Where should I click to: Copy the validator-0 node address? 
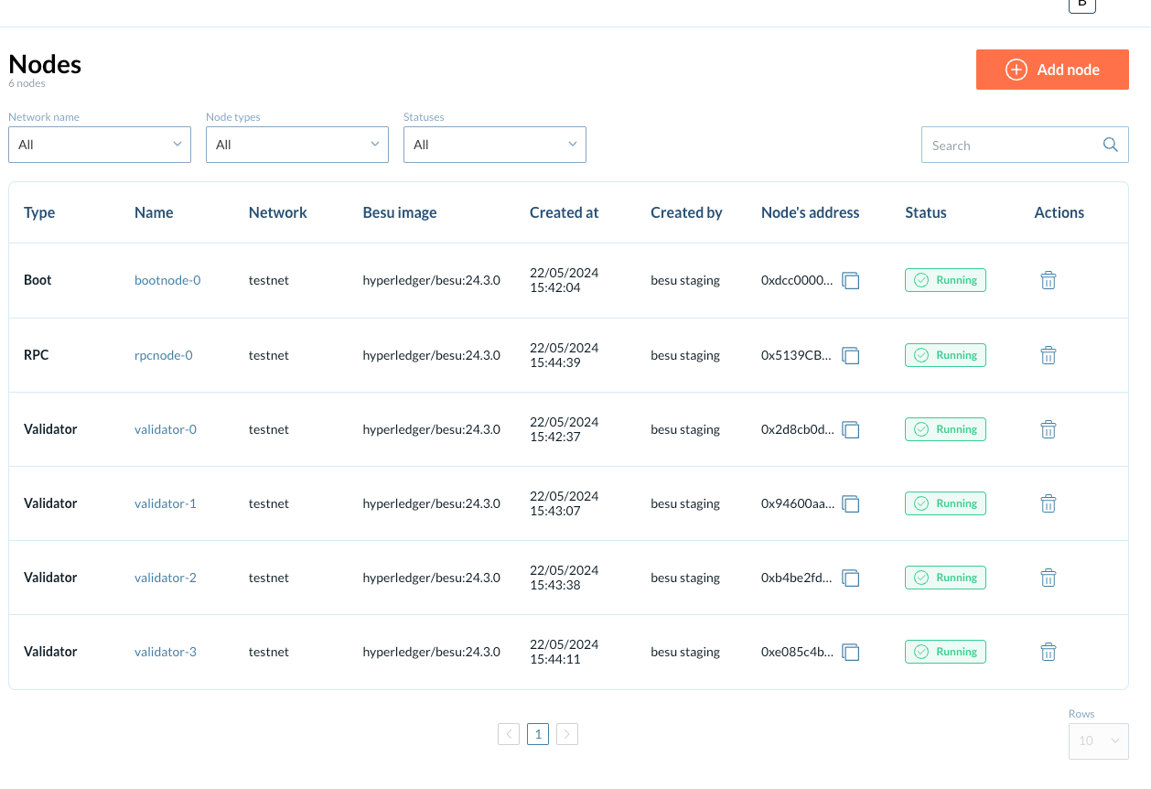[851, 429]
